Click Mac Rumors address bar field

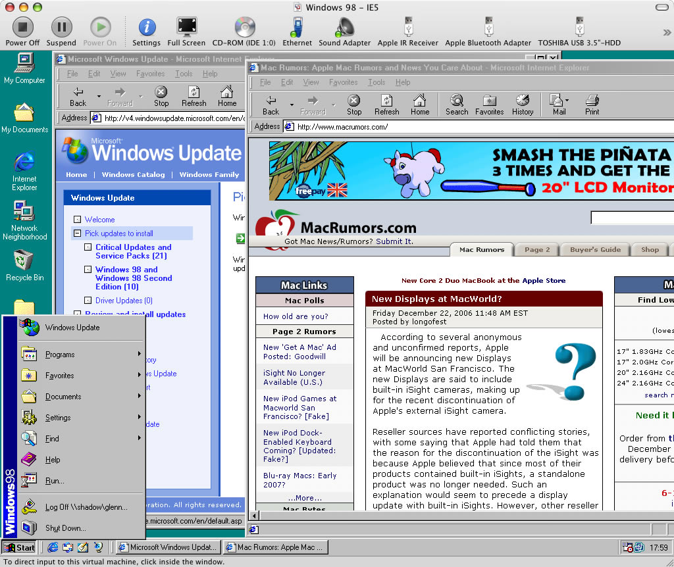pyautogui.click(x=478, y=127)
